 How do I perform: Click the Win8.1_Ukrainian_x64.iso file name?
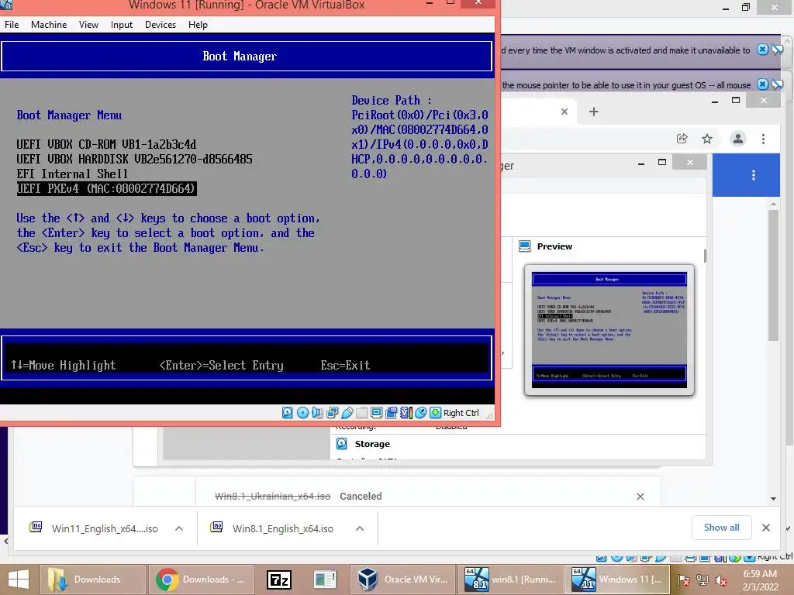tap(272, 497)
